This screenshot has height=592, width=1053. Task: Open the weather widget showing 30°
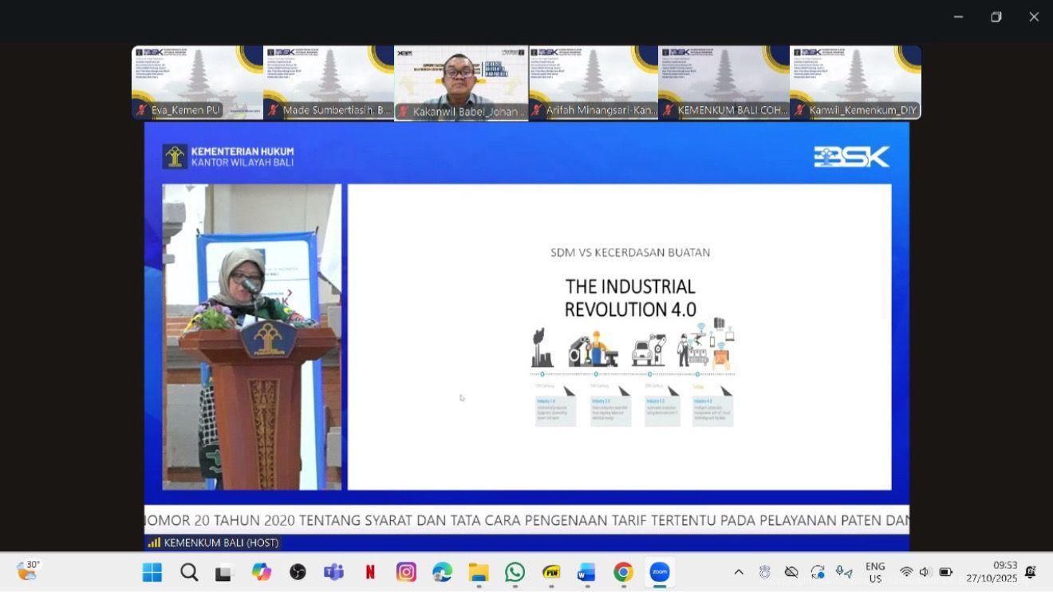point(28,571)
